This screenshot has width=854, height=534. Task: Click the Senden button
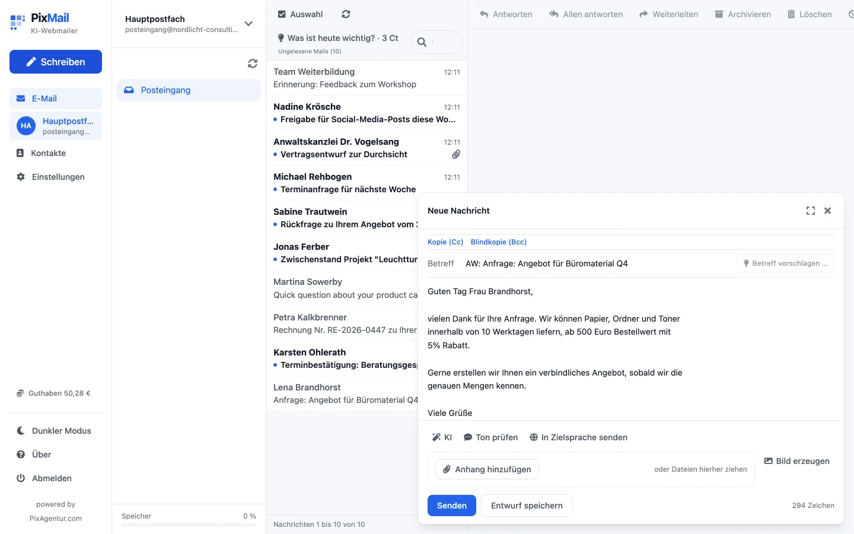[452, 506]
